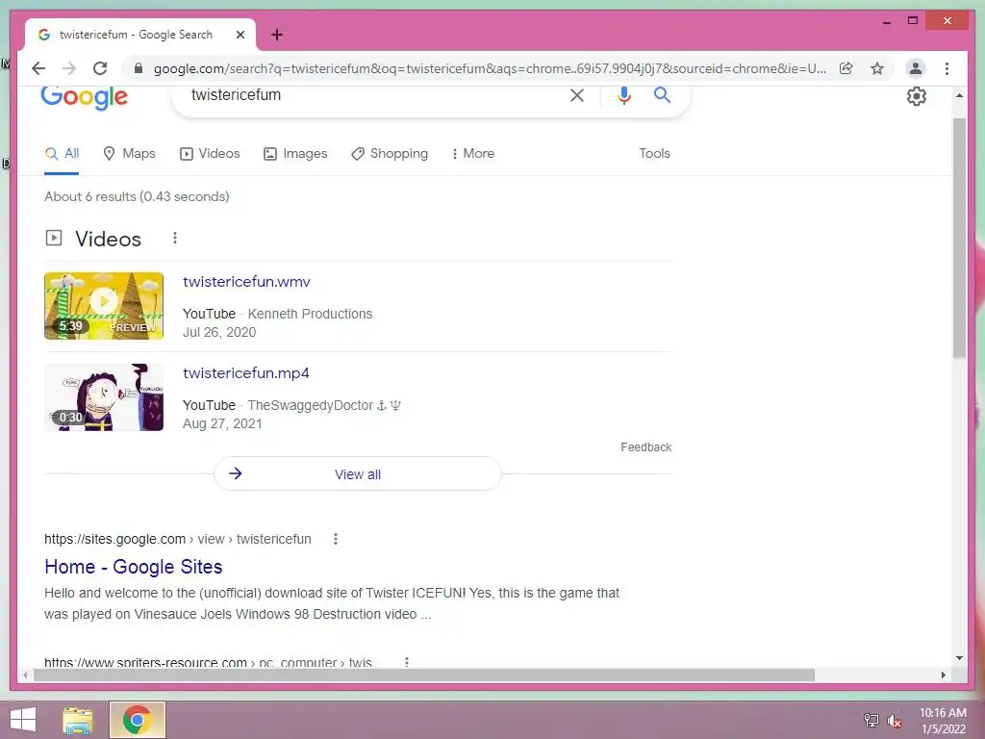Focus the Google search input field
The height and width of the screenshot is (739, 985).
click(377, 95)
